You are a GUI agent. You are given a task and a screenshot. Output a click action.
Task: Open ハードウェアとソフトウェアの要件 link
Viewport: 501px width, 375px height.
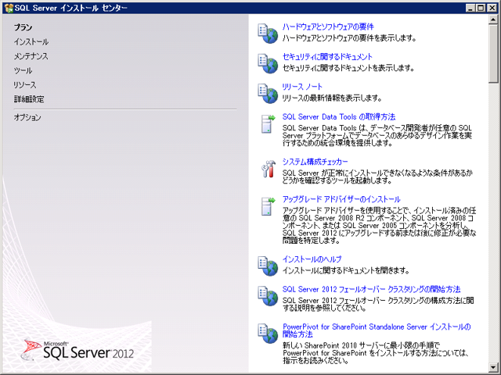tap(328, 27)
